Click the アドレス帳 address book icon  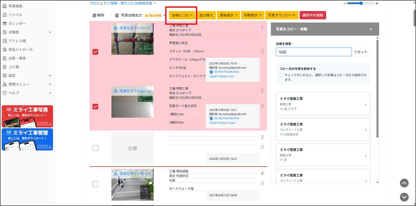coord(5,41)
